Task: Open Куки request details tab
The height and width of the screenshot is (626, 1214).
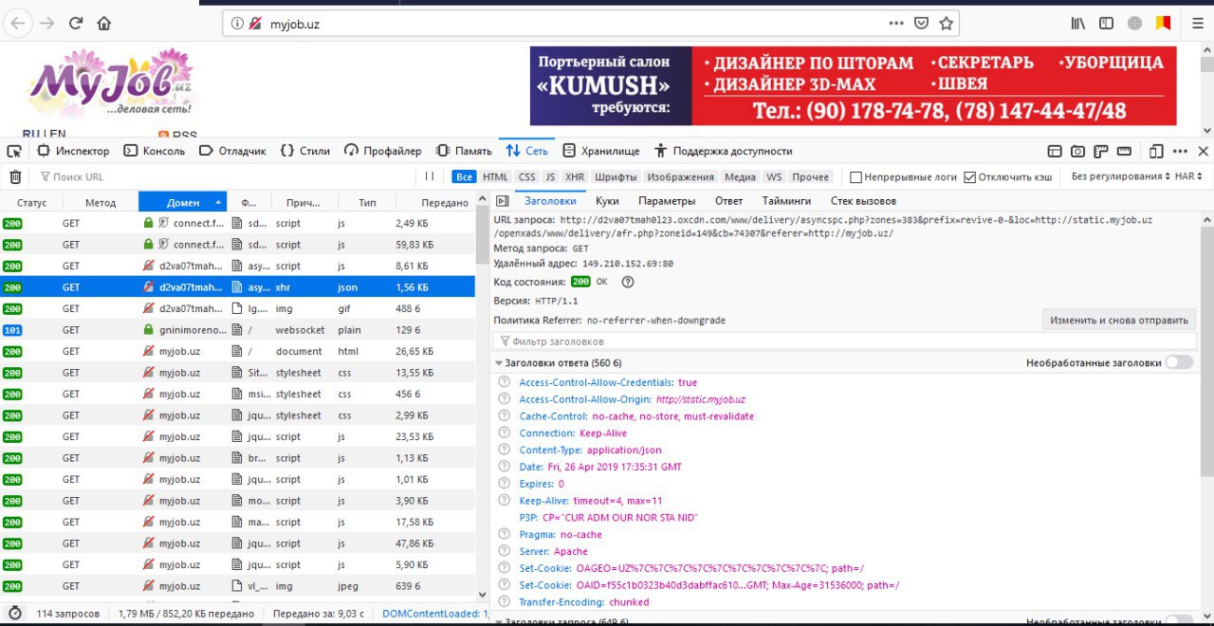Action: (607, 201)
